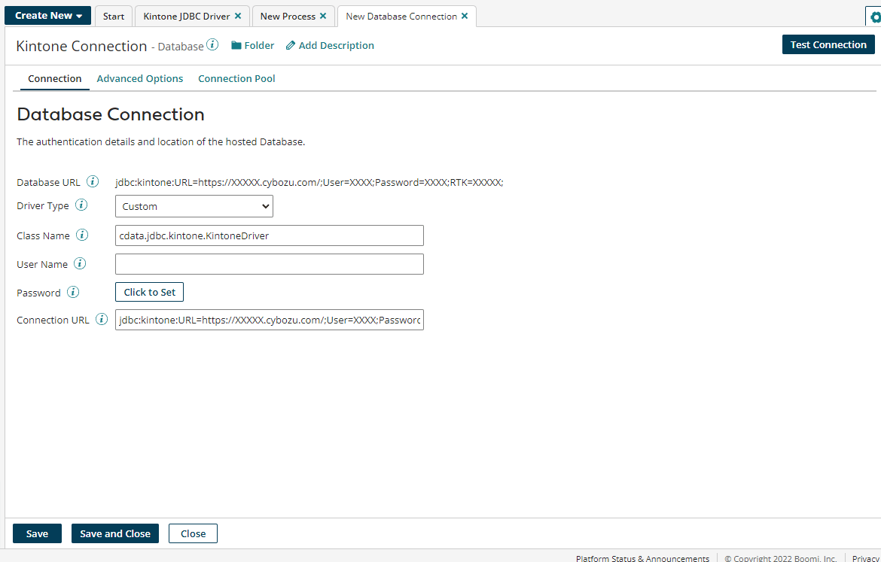
Task: Switch to Kintone JDBC Driver tab
Action: point(187,17)
